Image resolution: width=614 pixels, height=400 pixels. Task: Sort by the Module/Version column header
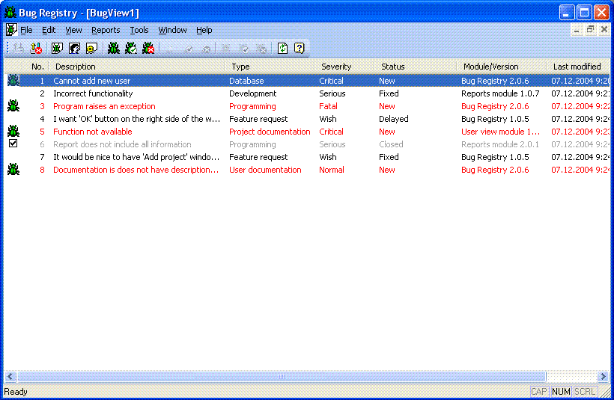tap(502, 67)
